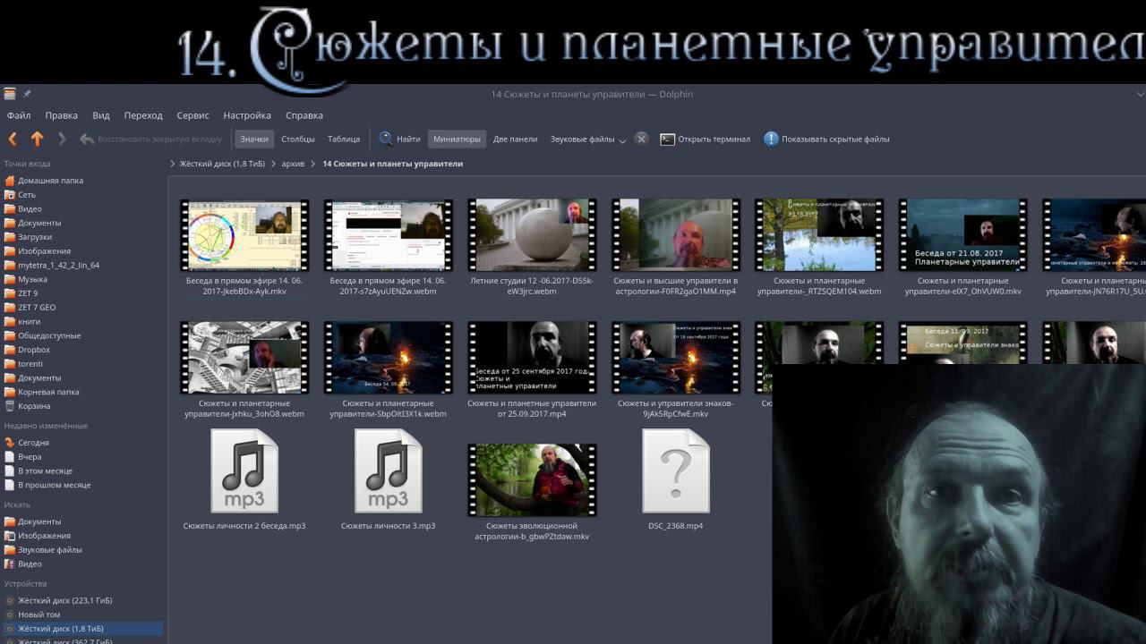Open the Сервис menu
The height and width of the screenshot is (644, 1146).
tap(192, 115)
